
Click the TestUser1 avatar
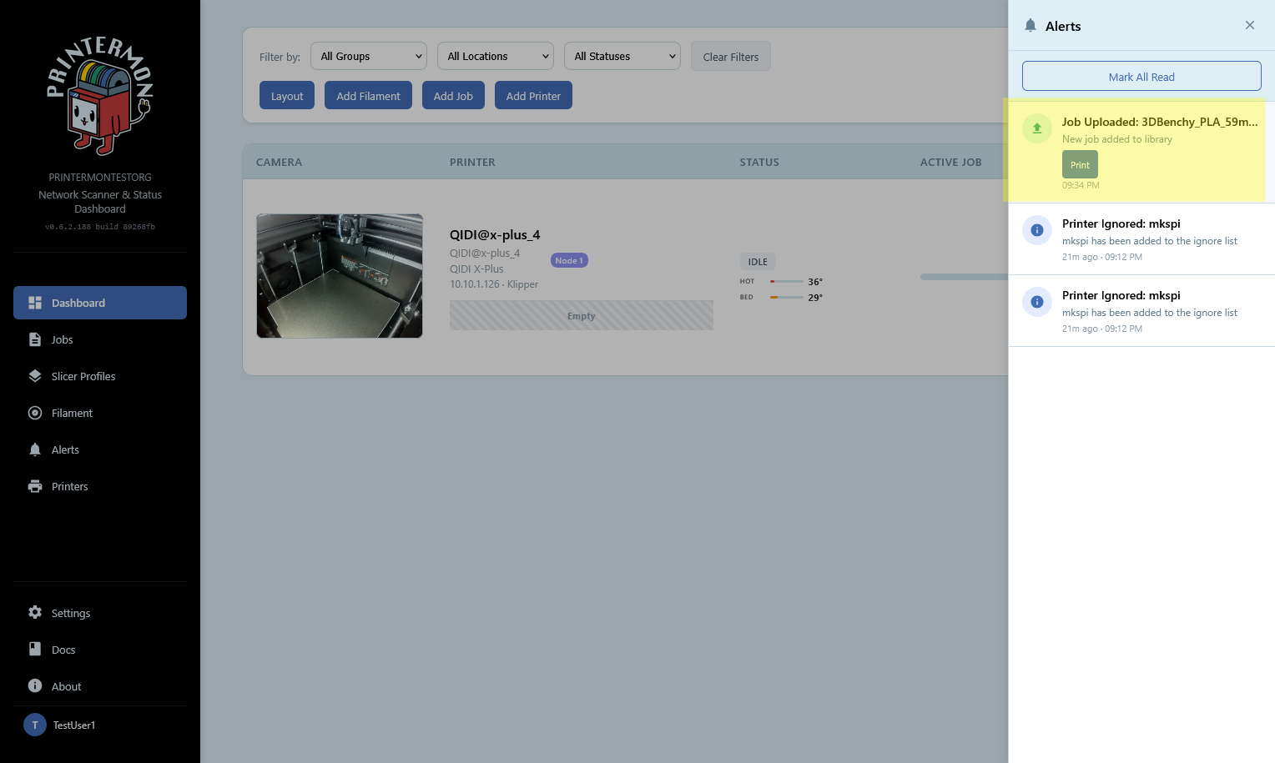35,725
